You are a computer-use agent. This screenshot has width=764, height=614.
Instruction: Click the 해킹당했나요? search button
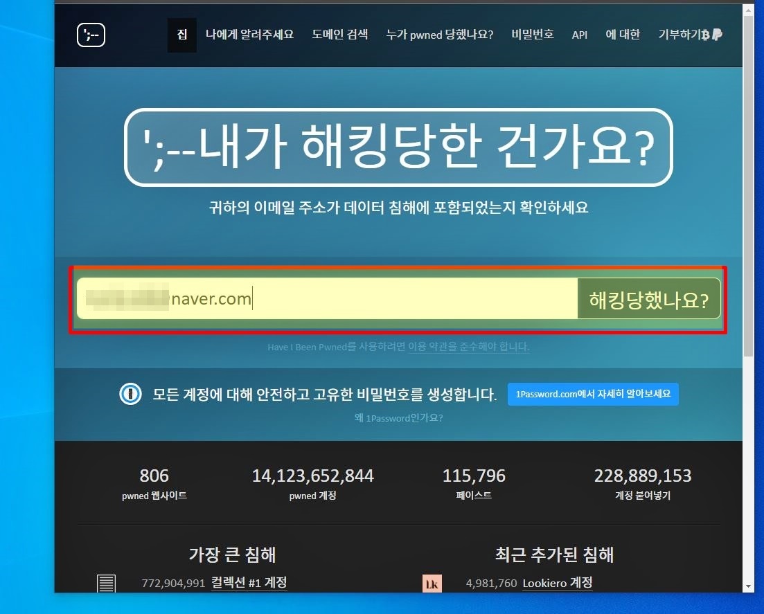click(x=648, y=299)
